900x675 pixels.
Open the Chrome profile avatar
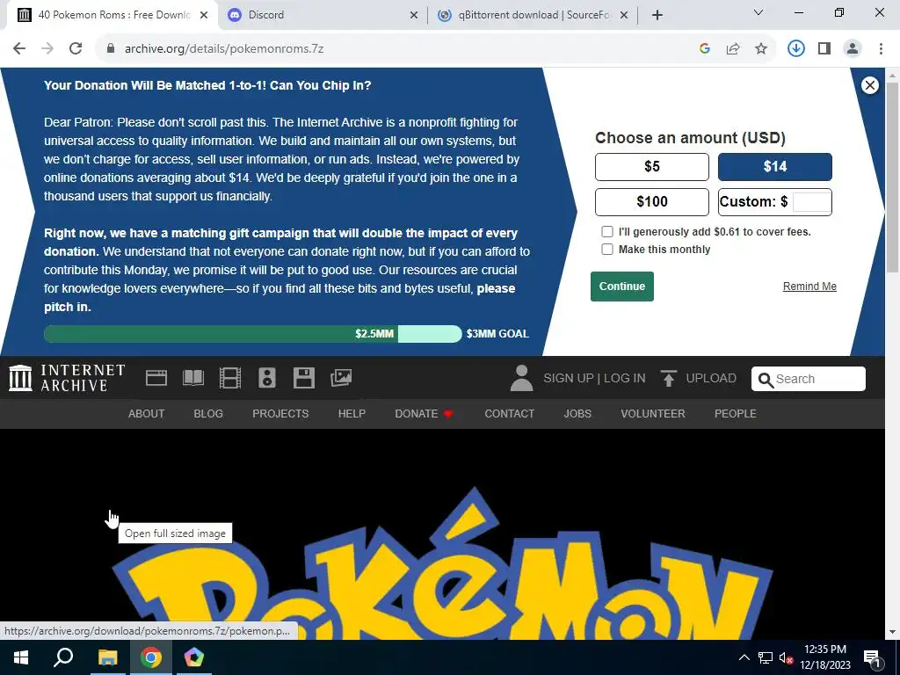click(x=853, y=49)
